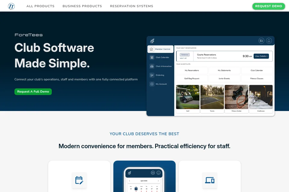Open the Fitness Classes shortcut

pos(257,79)
